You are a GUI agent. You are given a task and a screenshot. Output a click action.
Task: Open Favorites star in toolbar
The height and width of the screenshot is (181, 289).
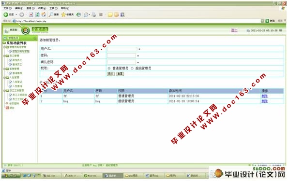coord(63,14)
